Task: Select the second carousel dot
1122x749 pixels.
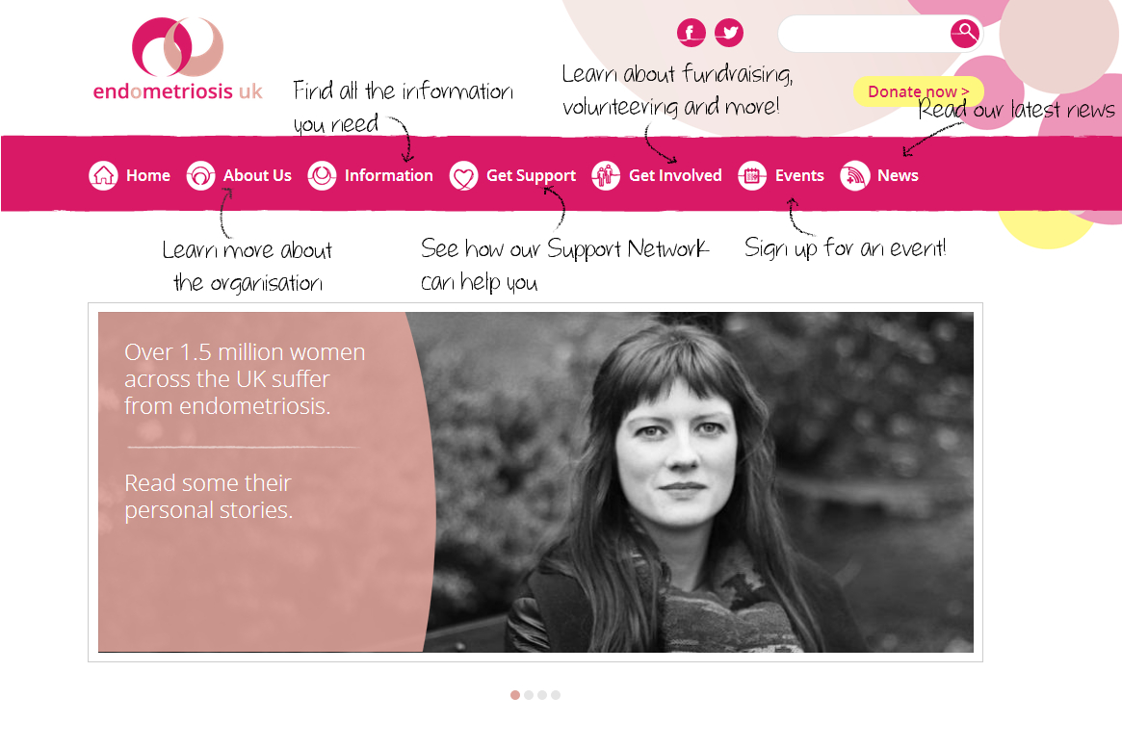Action: point(528,695)
